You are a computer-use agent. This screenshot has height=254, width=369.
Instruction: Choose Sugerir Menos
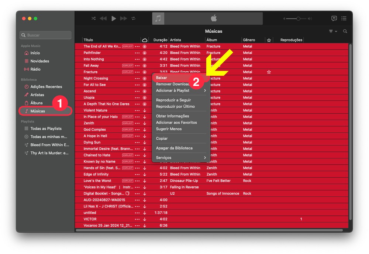click(x=181, y=129)
